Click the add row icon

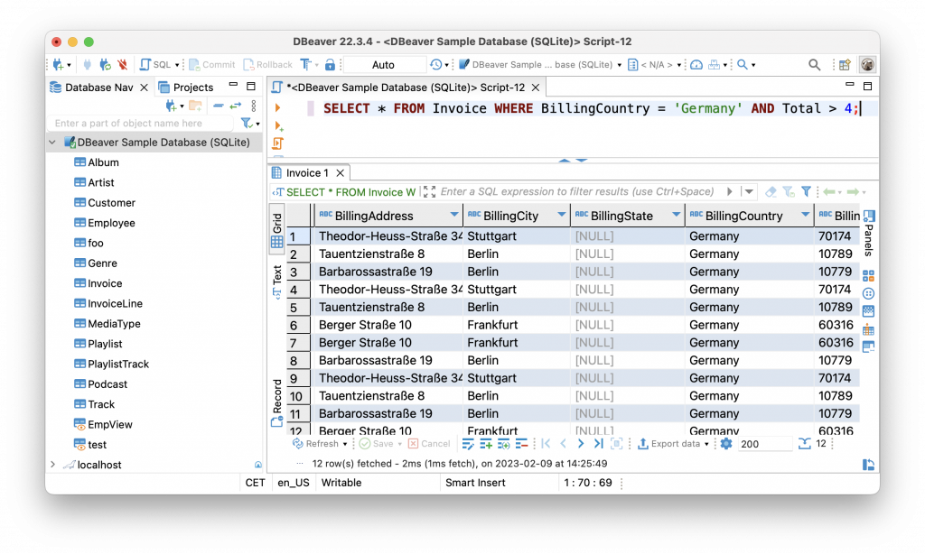click(486, 444)
